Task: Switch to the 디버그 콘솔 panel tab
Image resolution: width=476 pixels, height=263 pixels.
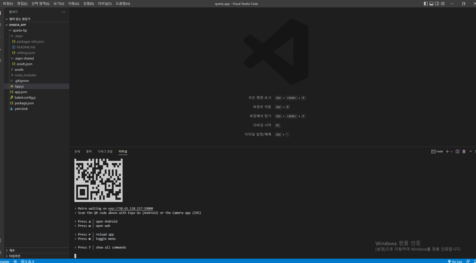Action: (x=105, y=152)
